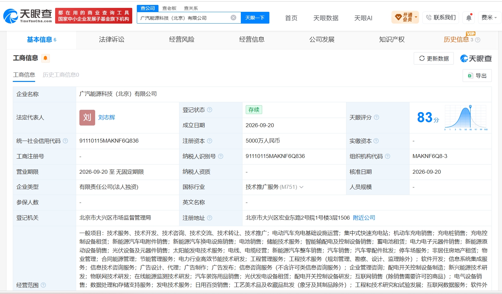Click the help icon next to 注册资本
The height and width of the screenshot is (294, 502).
[x=210, y=141]
